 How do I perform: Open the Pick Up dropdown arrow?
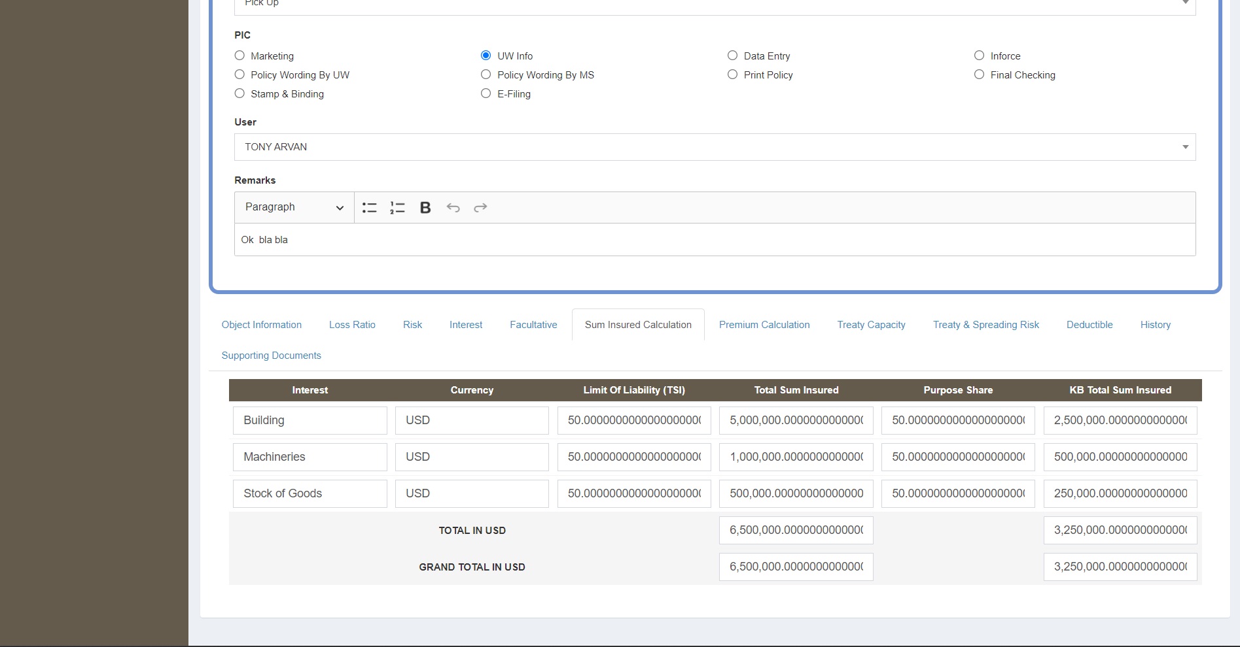click(1185, 3)
